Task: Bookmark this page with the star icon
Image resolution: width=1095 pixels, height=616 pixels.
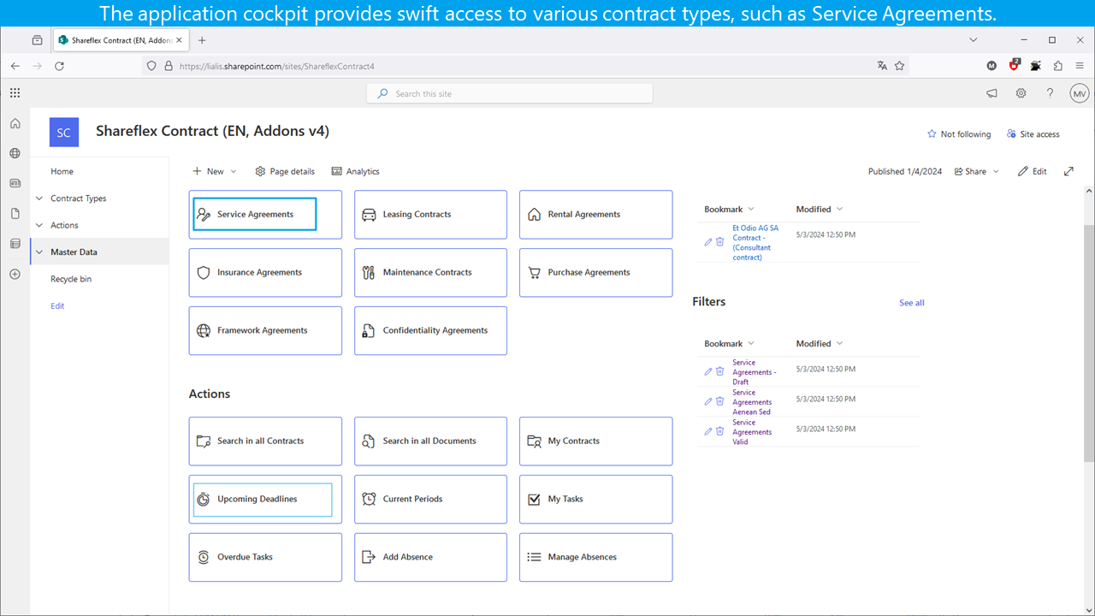Action: [899, 66]
